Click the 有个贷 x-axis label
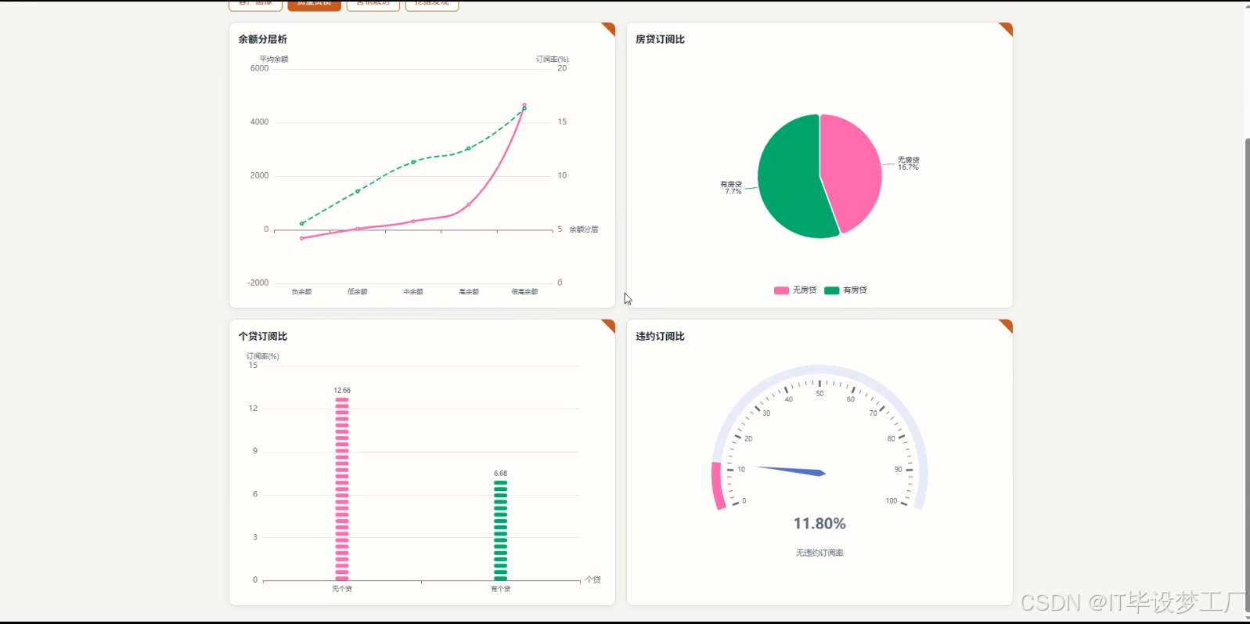 click(501, 589)
